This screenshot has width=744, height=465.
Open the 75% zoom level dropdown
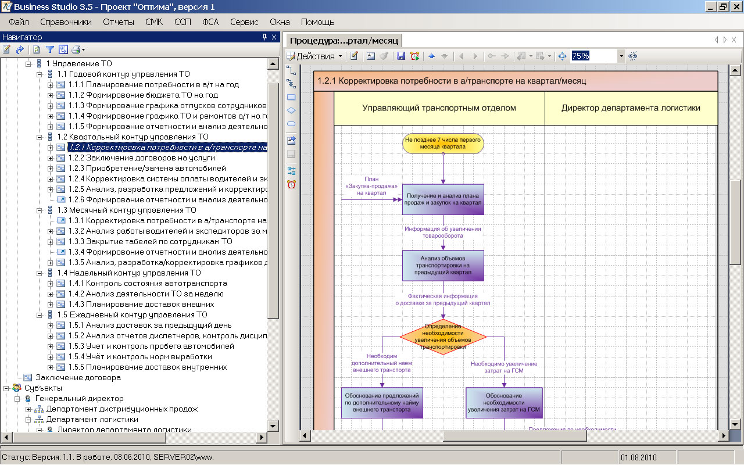click(x=621, y=56)
